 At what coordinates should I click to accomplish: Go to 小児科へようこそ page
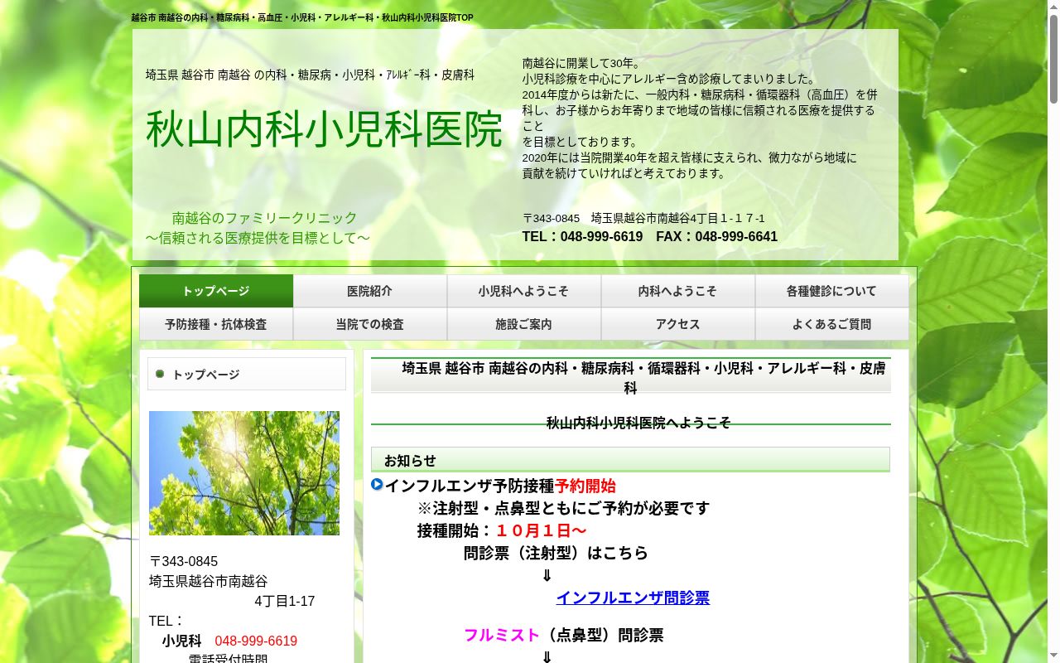[524, 291]
